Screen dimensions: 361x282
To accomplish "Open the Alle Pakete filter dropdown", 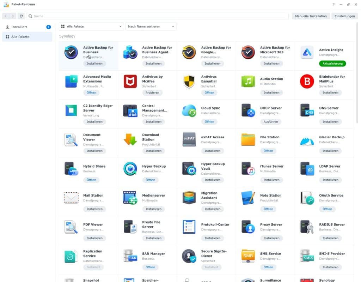I will coord(91,26).
